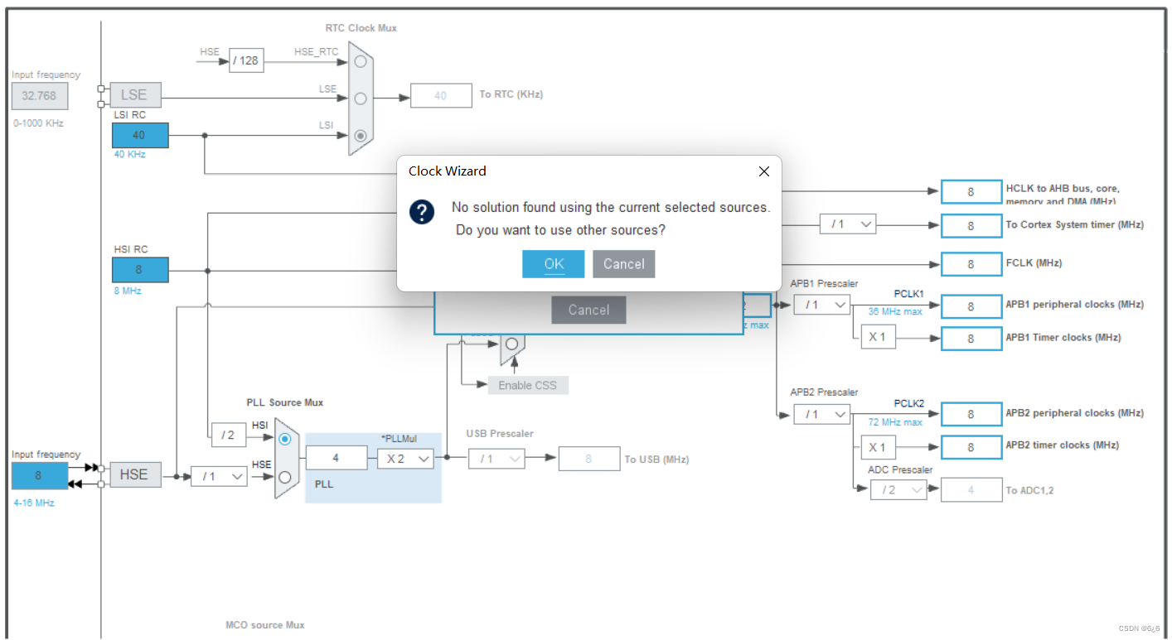Close the Clock Wizard dialog

pyautogui.click(x=763, y=171)
